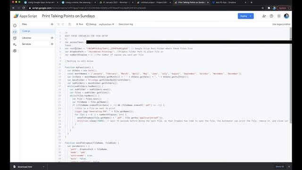Open the myFunction selector dropdown

107,24
